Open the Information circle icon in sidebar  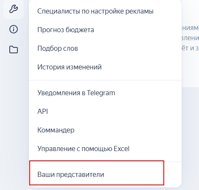click(x=14, y=29)
